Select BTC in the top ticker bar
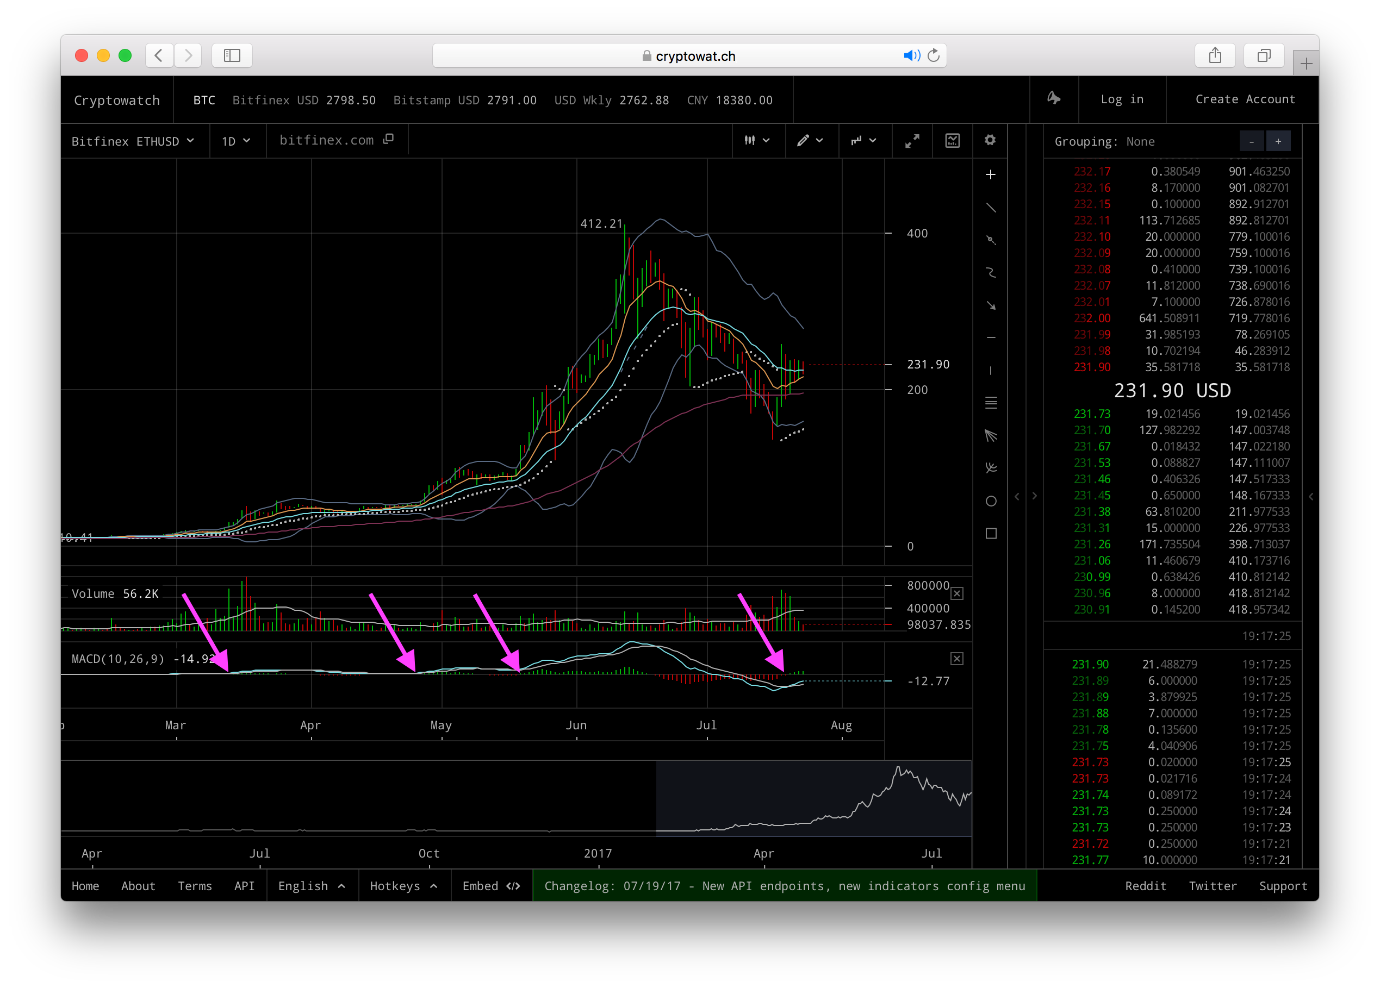 pos(204,99)
